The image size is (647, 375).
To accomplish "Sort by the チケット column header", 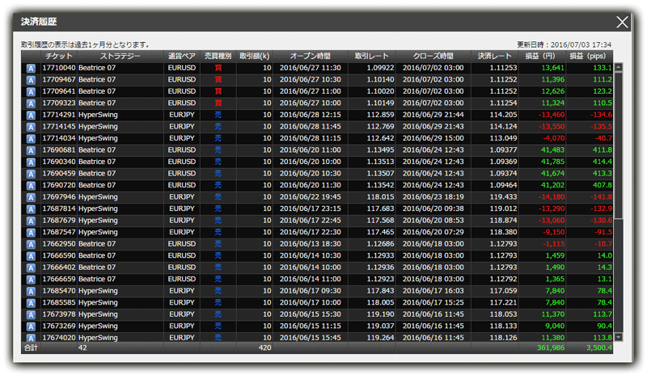I will tap(58, 56).
